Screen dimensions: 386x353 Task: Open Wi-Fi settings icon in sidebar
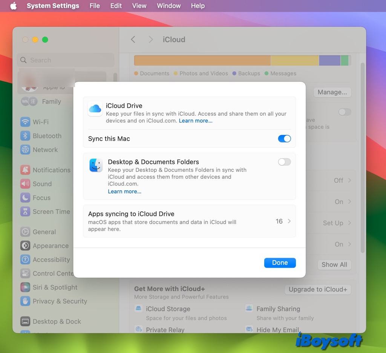[25, 122]
